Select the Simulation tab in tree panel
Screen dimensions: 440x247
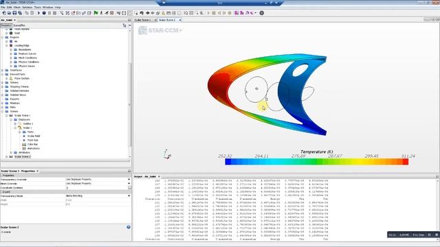[6, 25]
